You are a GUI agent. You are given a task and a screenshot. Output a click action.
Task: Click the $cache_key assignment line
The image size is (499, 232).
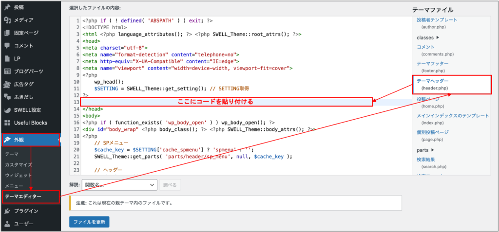(x=174, y=150)
